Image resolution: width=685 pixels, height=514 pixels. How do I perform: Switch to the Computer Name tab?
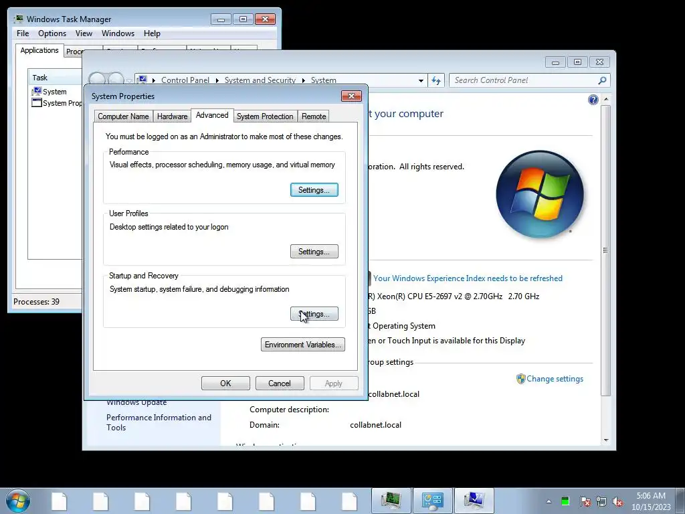click(123, 116)
